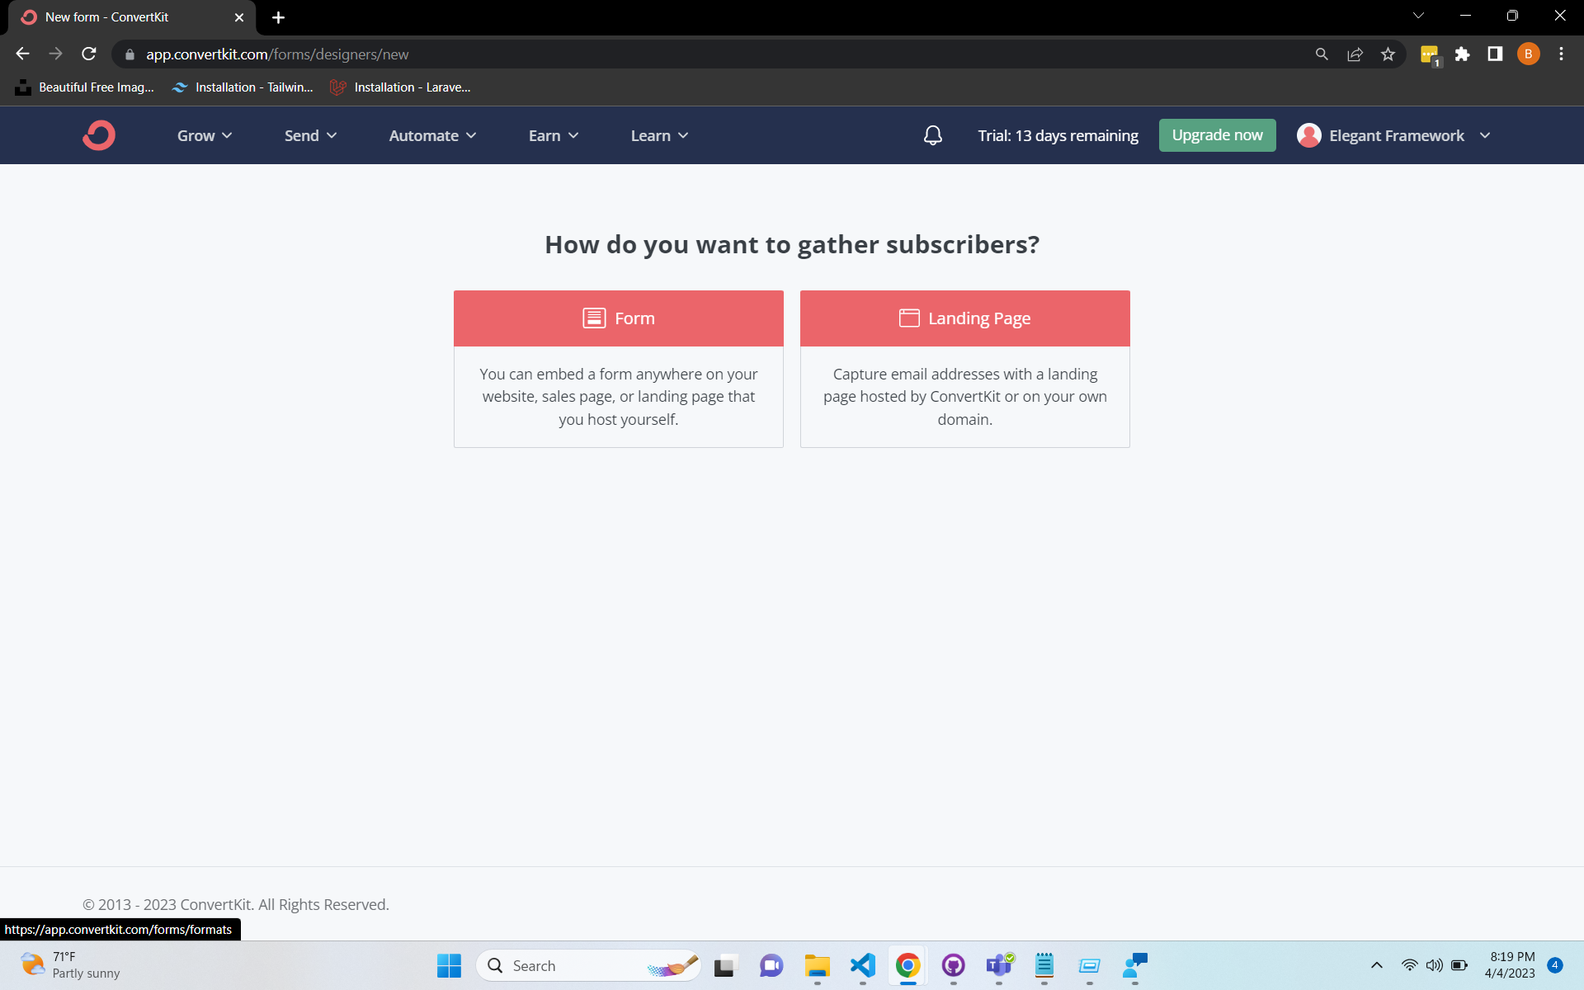This screenshot has height=990, width=1584.
Task: Launch Microsoft Teams from the taskbar
Action: point(998,965)
